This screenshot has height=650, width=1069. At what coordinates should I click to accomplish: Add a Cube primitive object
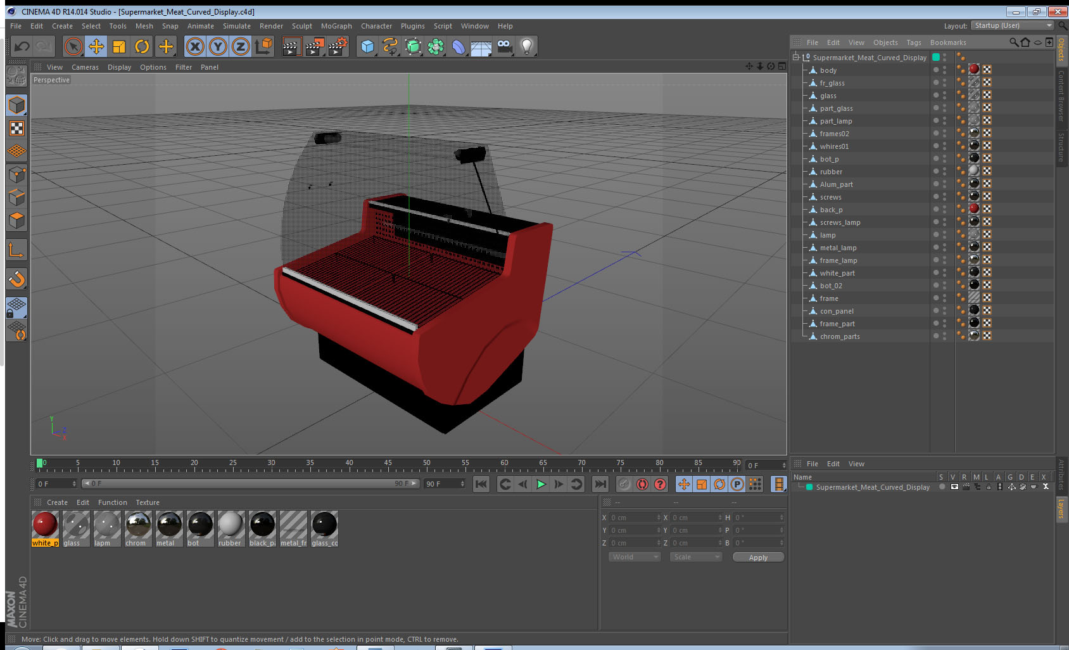tap(367, 46)
